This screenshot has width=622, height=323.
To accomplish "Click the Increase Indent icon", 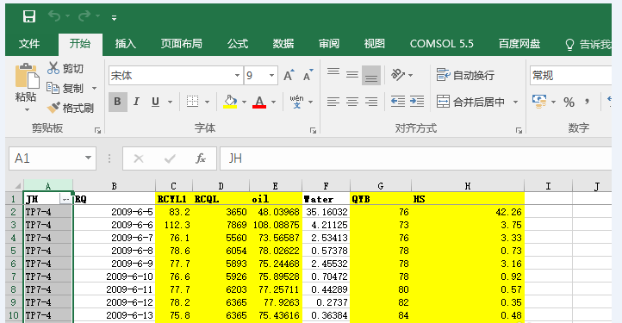I will point(417,102).
